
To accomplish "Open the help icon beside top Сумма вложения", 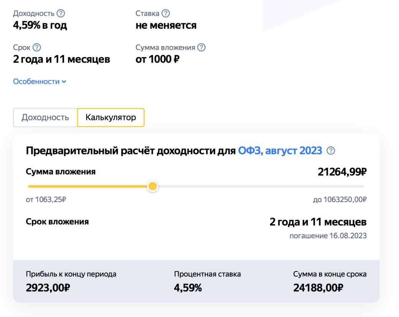I will click(201, 47).
